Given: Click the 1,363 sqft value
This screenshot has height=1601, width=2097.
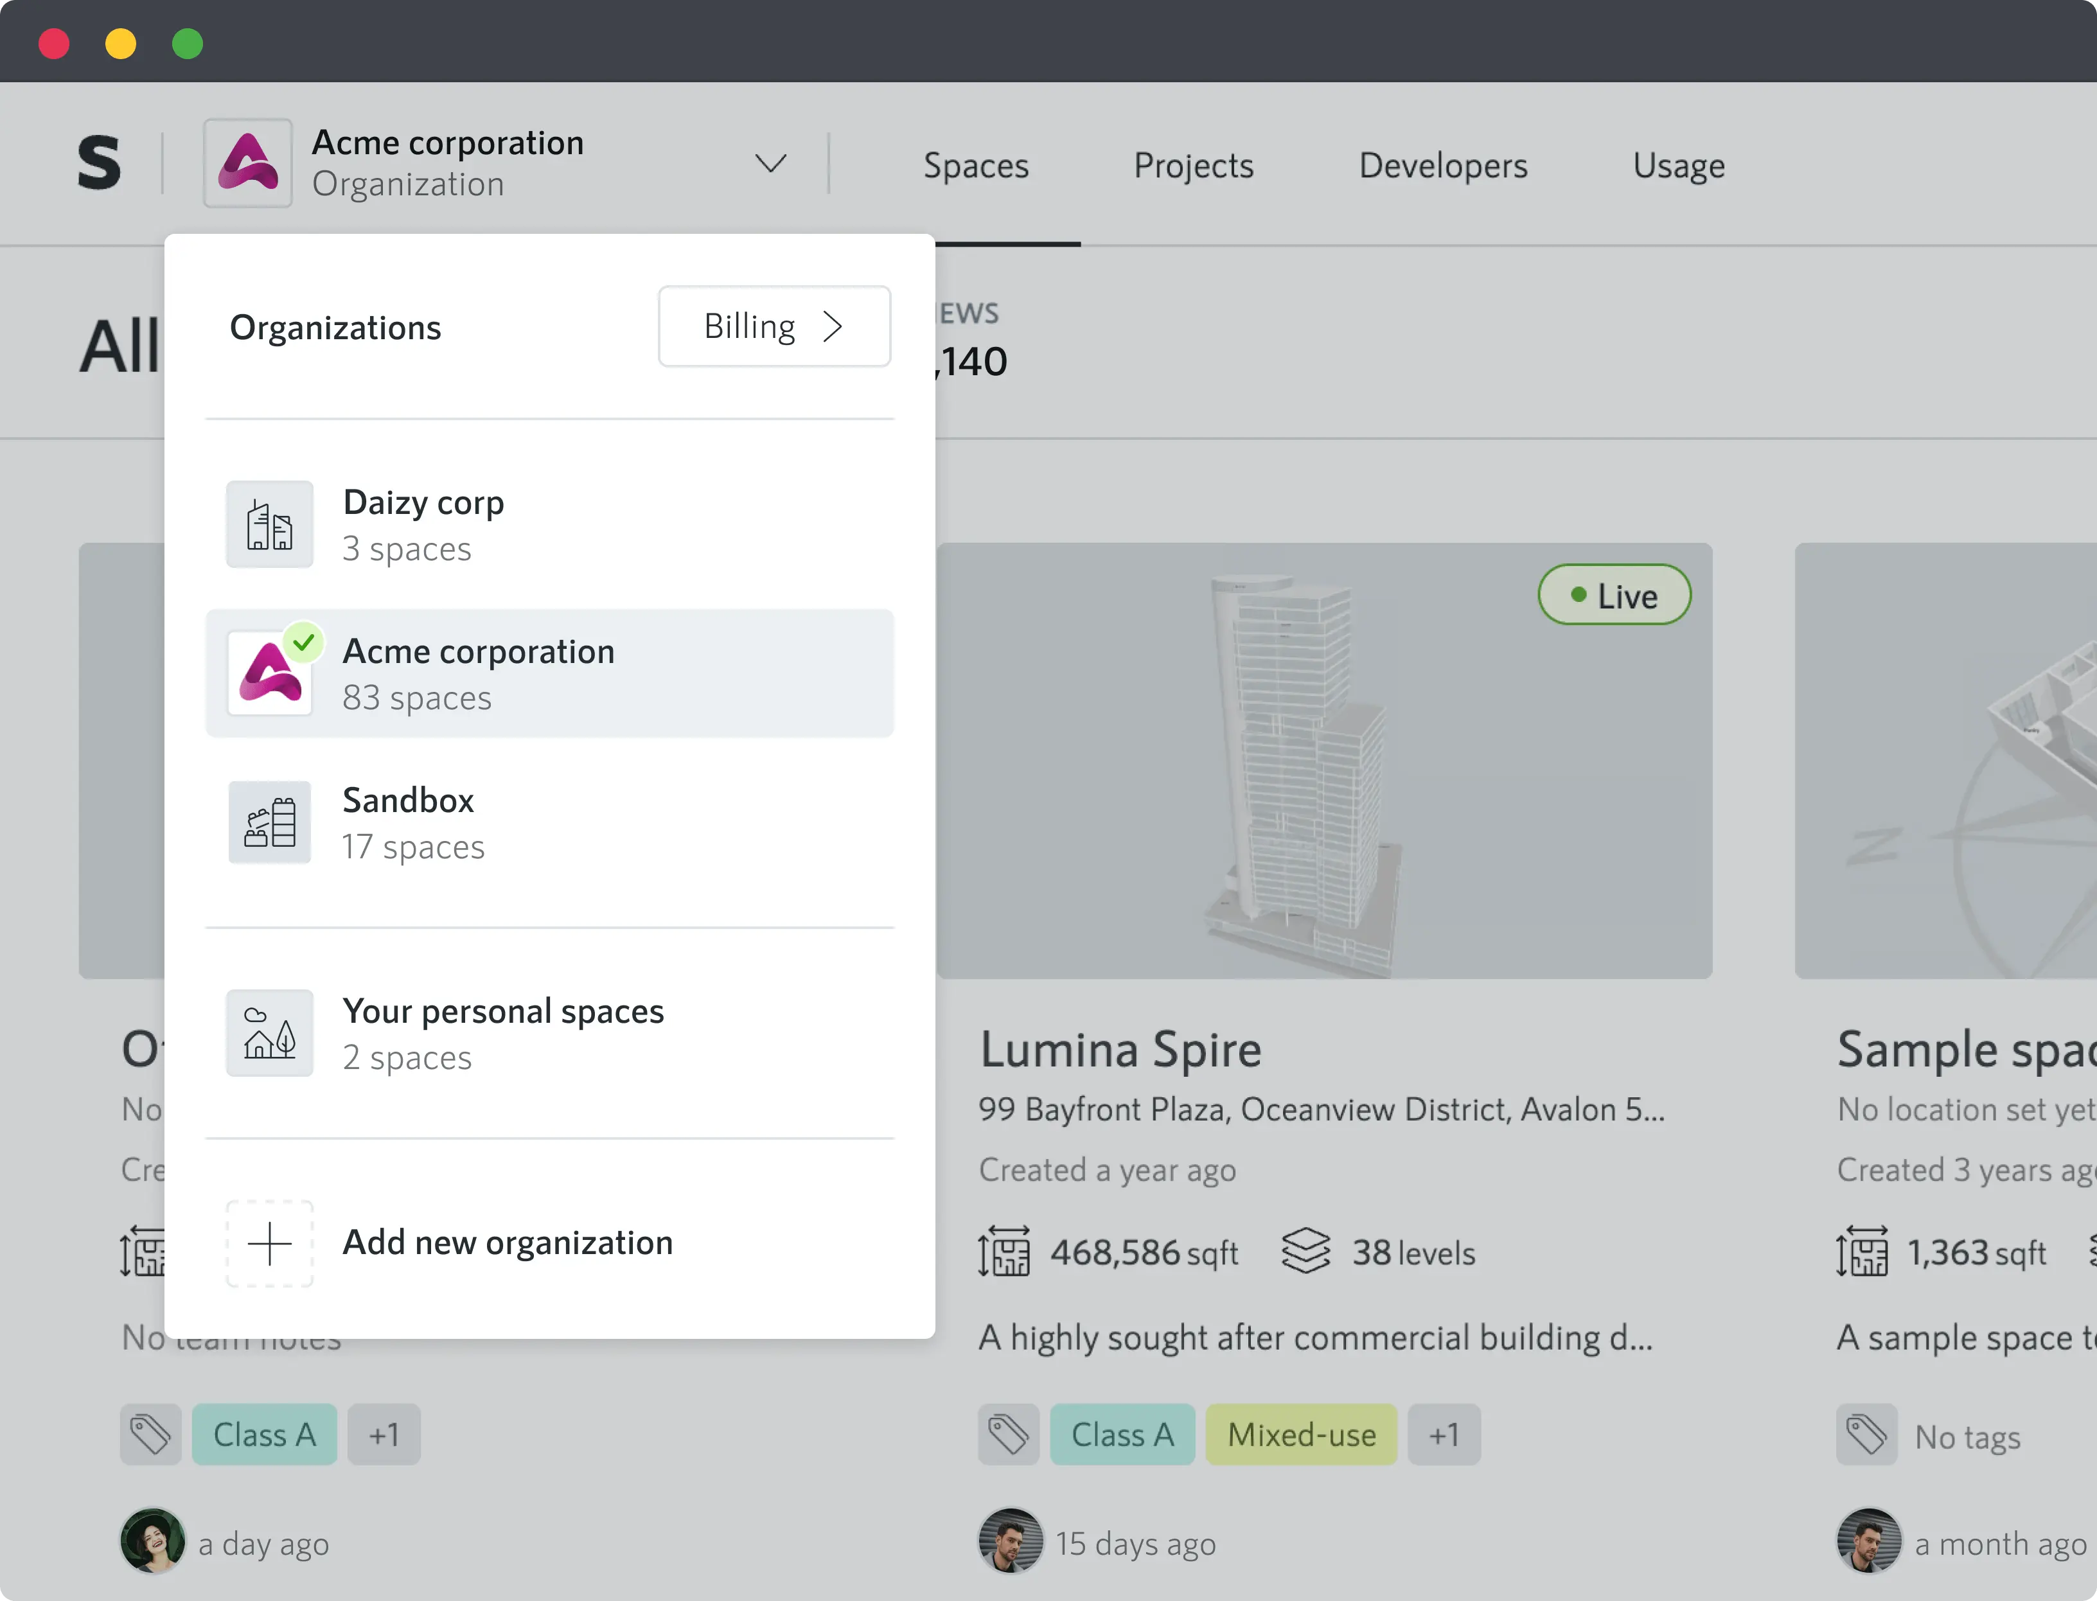Looking at the screenshot, I should [x=1977, y=1252].
